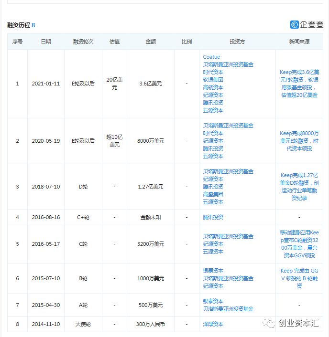Open news on Keep's C轮 3200万美金 funding
The height and width of the screenshot is (337, 329).
point(299,244)
